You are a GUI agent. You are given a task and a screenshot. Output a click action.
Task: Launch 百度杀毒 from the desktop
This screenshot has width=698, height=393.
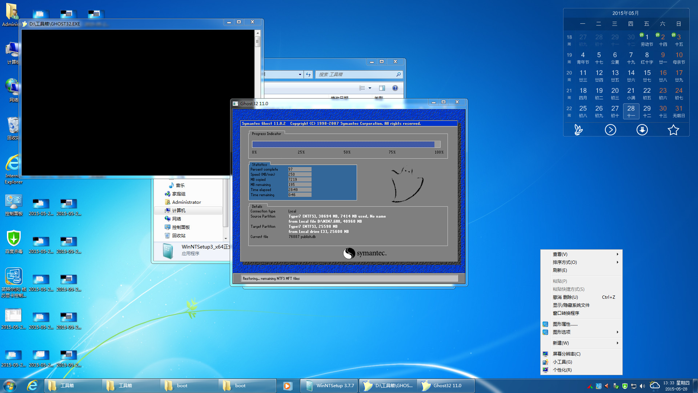[x=14, y=242]
